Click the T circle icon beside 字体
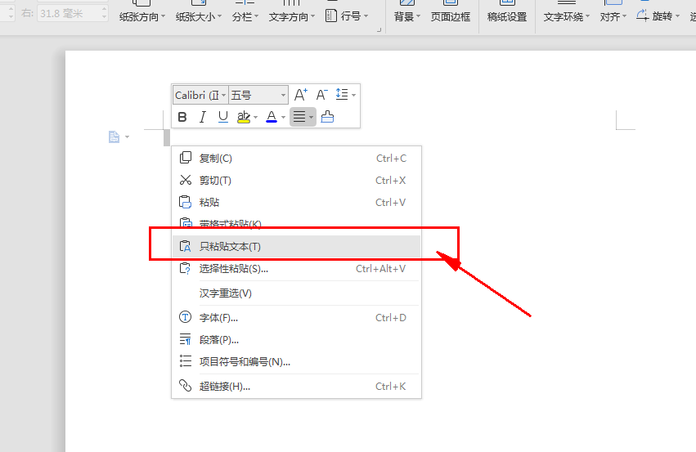The image size is (696, 452). (185, 317)
